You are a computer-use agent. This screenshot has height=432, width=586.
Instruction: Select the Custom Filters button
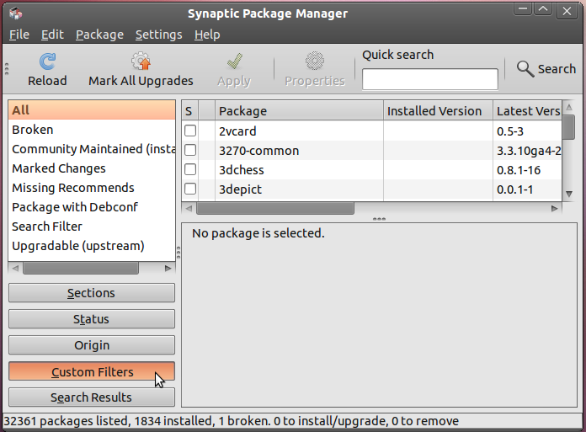click(x=92, y=371)
